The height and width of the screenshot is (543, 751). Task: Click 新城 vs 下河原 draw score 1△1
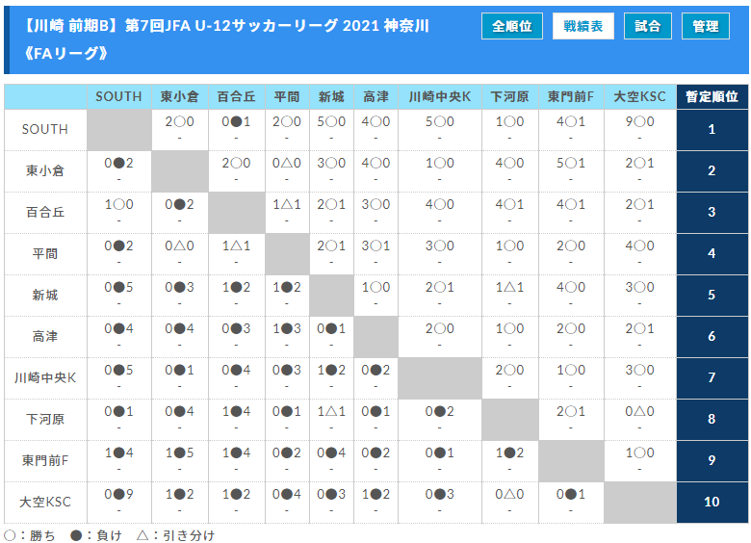coord(509,287)
